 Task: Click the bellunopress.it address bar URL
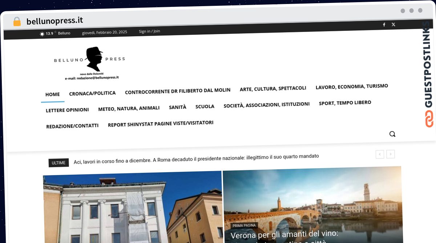tap(55, 21)
